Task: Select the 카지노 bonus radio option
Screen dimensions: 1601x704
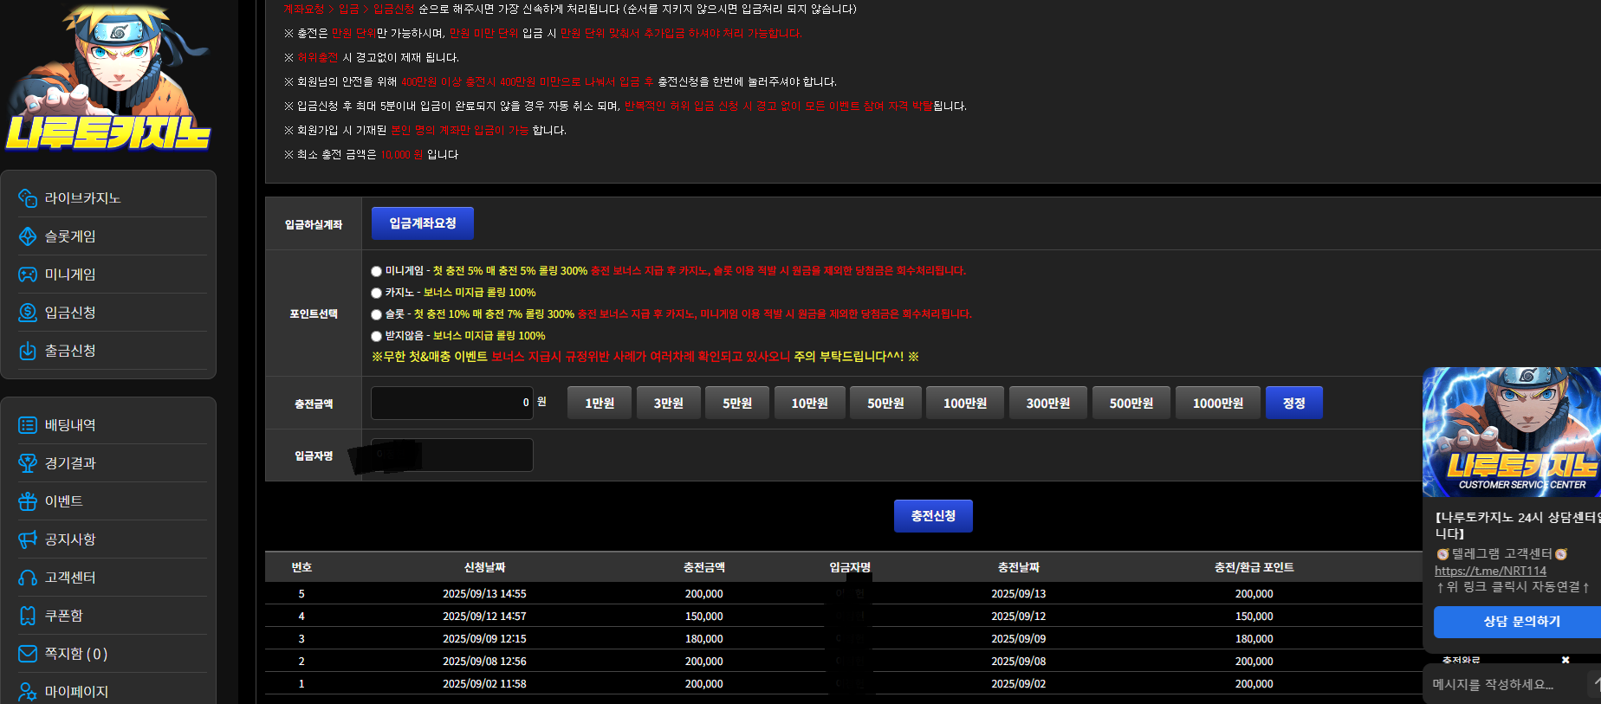Action: [376, 293]
